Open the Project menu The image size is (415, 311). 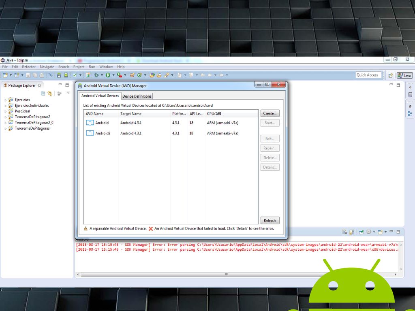(x=79, y=67)
